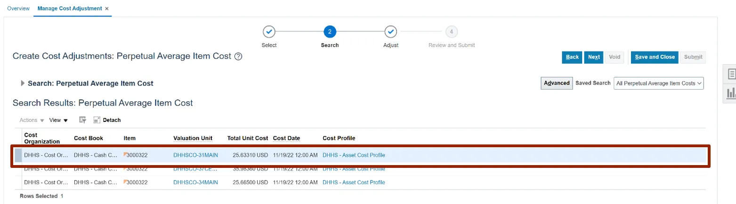Open the Actions menu
The width and height of the screenshot is (736, 204).
[32, 120]
